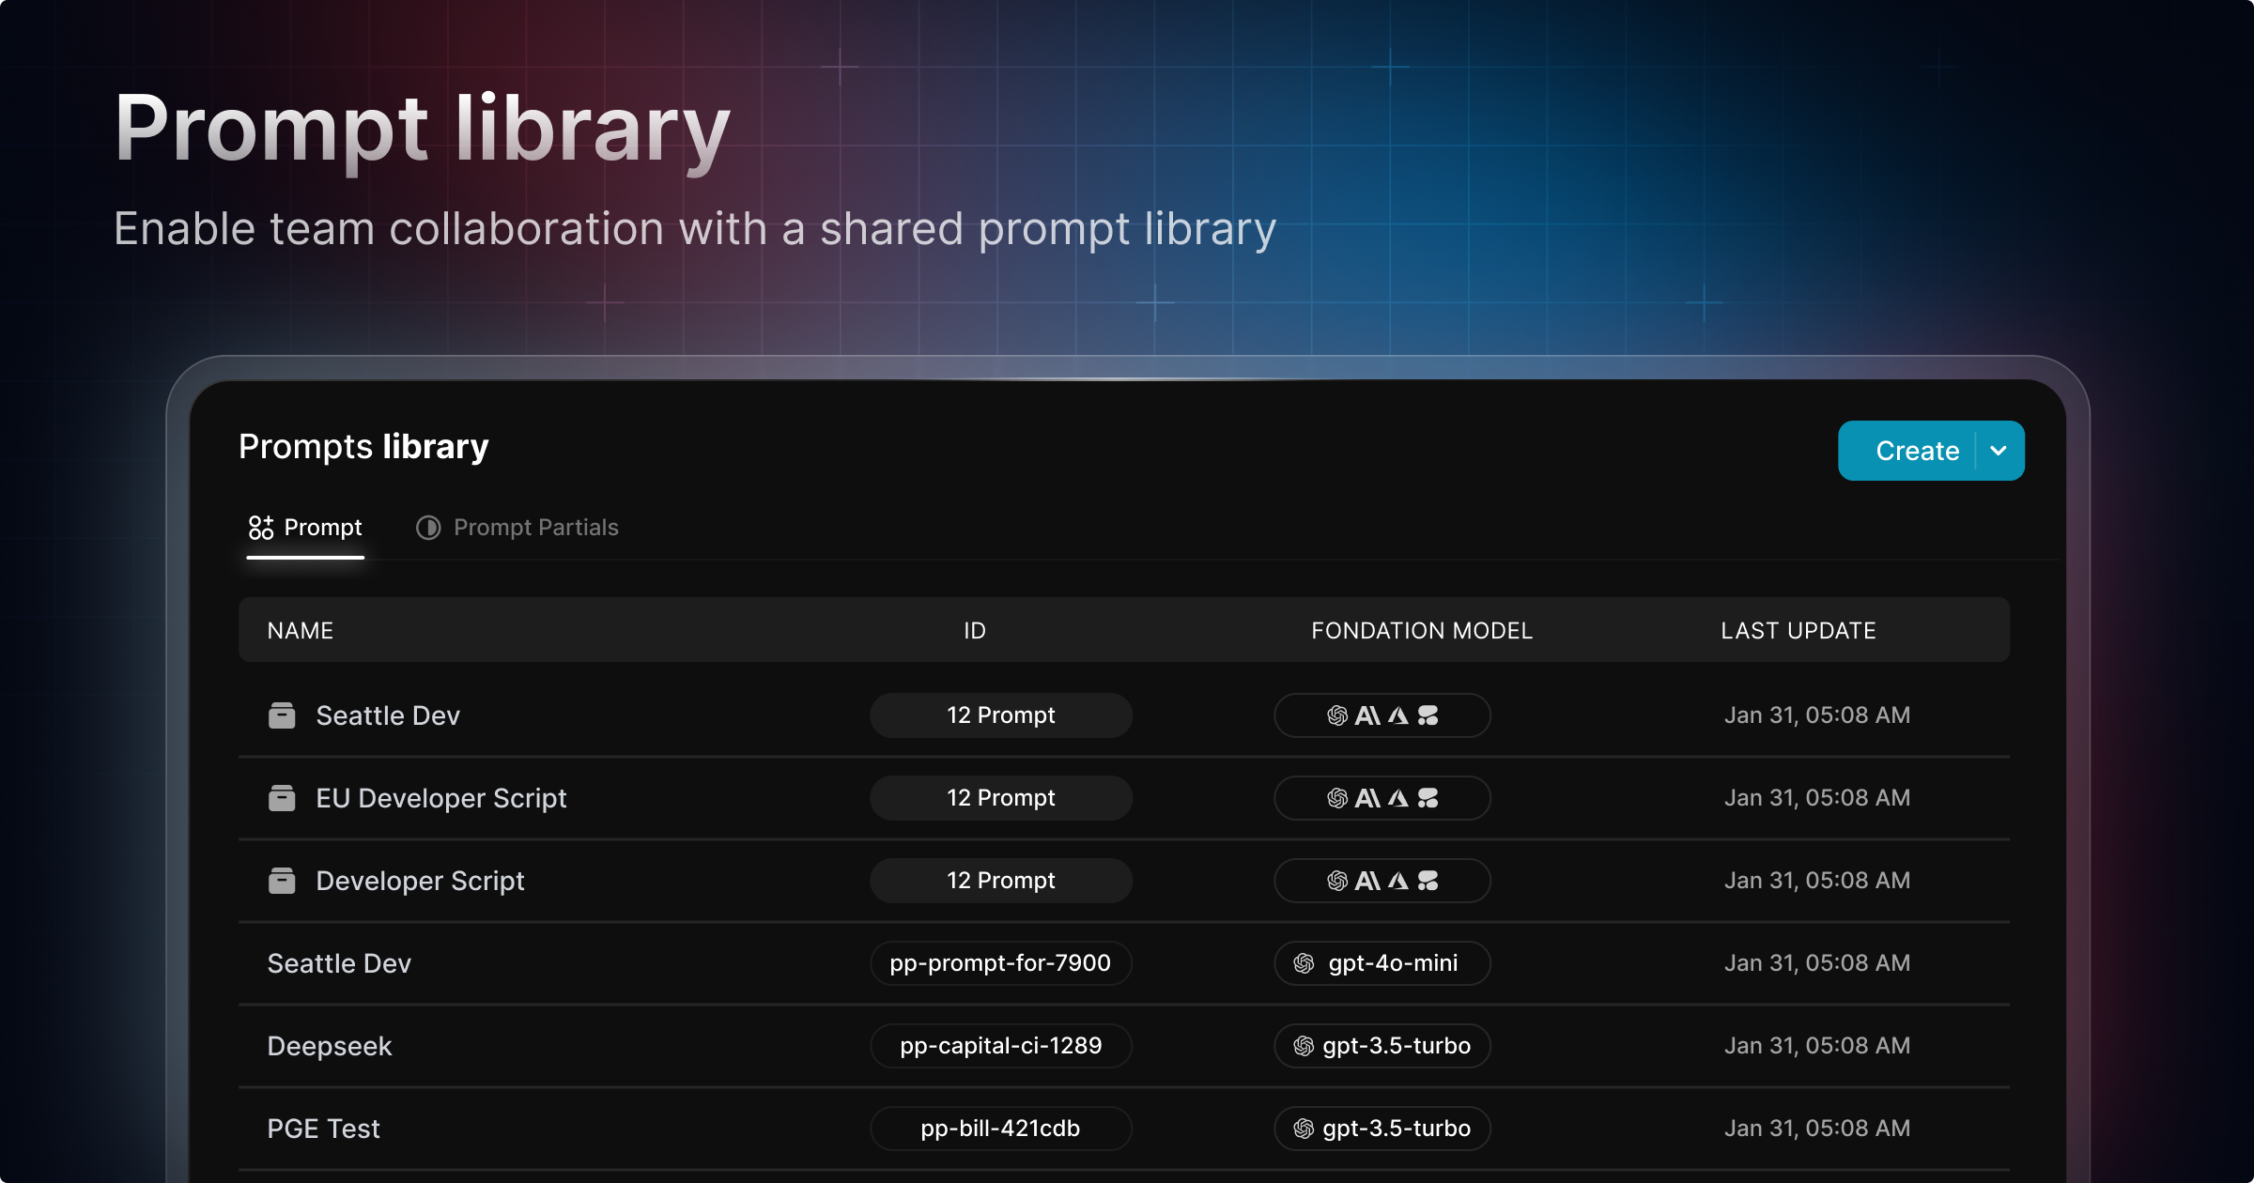
Task: Click the Prompt tab grid icon
Action: 261,528
